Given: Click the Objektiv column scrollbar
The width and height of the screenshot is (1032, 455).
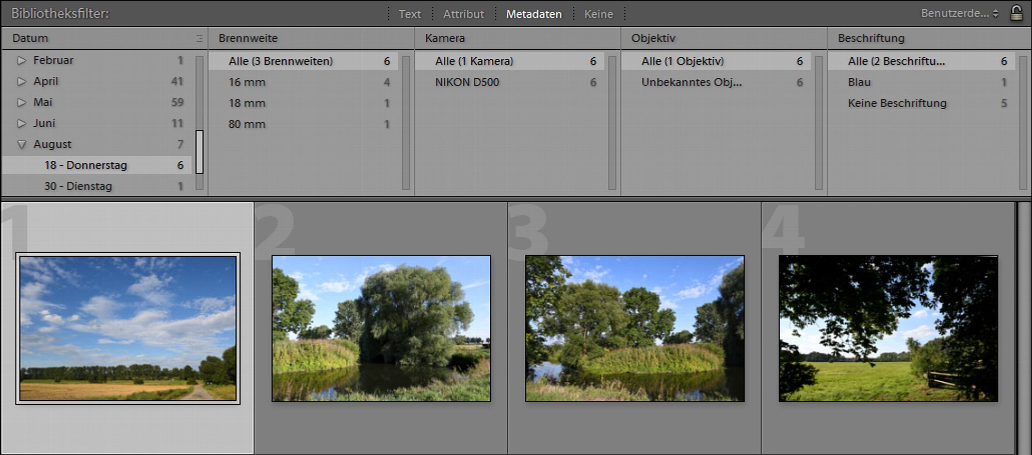Looking at the screenshot, I should pyautogui.click(x=819, y=123).
